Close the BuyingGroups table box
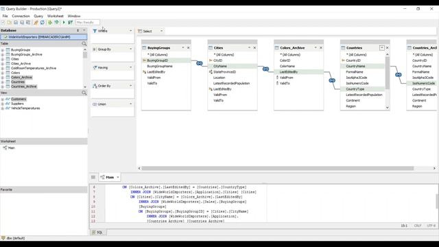 188,48
